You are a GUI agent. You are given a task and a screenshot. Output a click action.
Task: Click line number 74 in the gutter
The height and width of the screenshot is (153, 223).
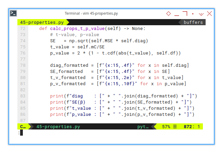click(x=23, y=41)
